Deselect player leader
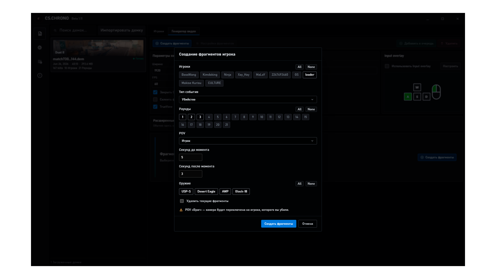Viewport: 496px width, 279px height. pos(309,75)
